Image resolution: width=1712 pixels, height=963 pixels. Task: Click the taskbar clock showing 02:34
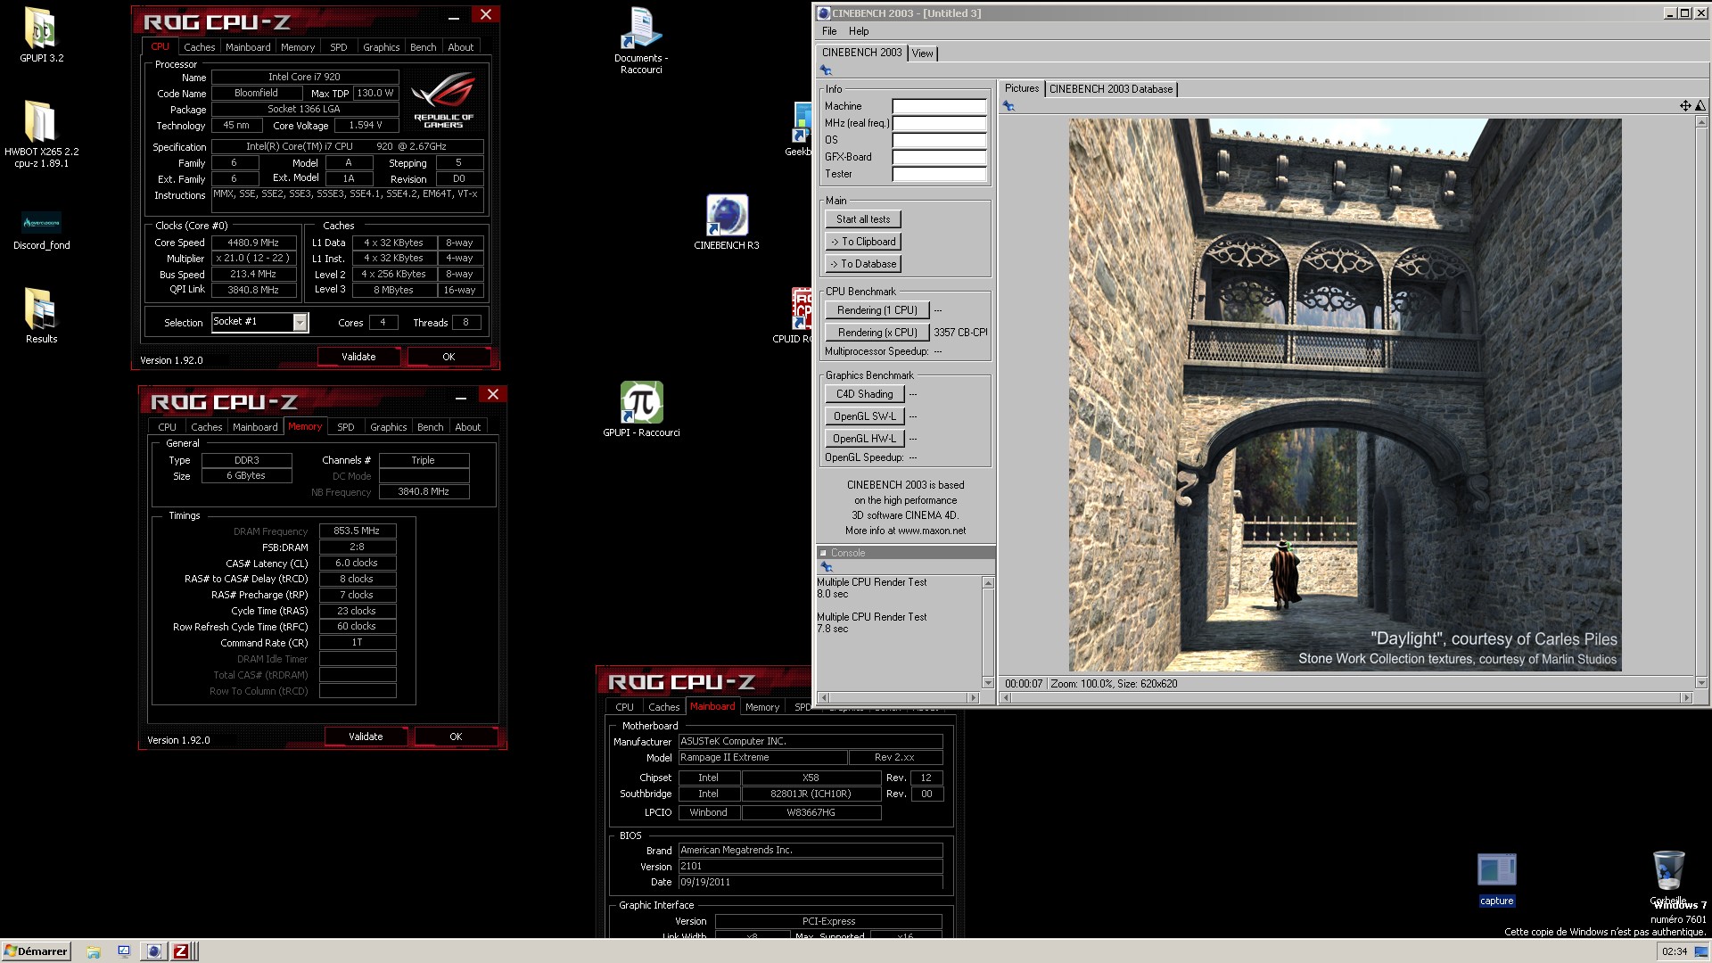tap(1675, 951)
